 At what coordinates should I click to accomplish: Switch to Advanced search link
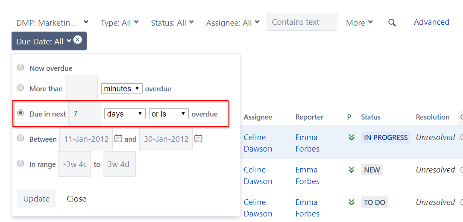(431, 22)
